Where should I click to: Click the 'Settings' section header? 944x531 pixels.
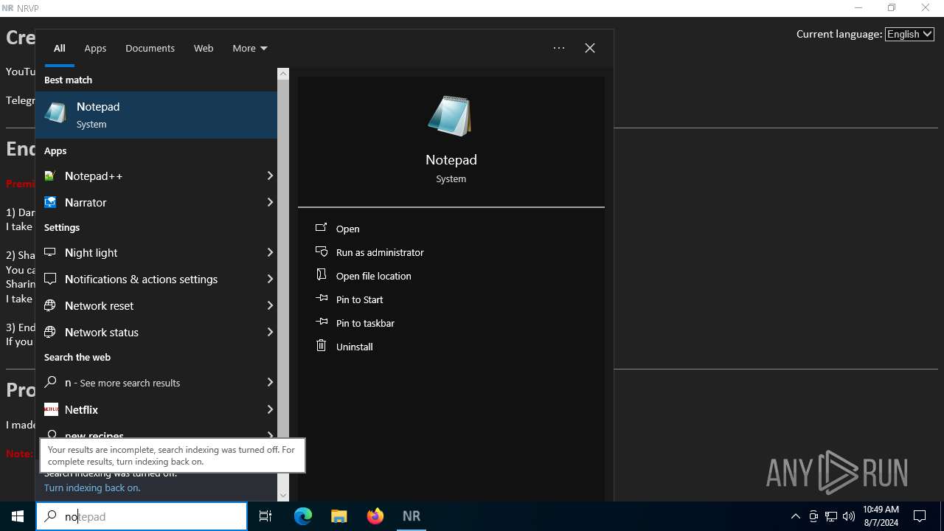point(62,227)
